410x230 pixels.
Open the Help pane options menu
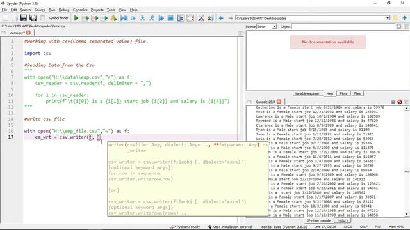pos(406,27)
